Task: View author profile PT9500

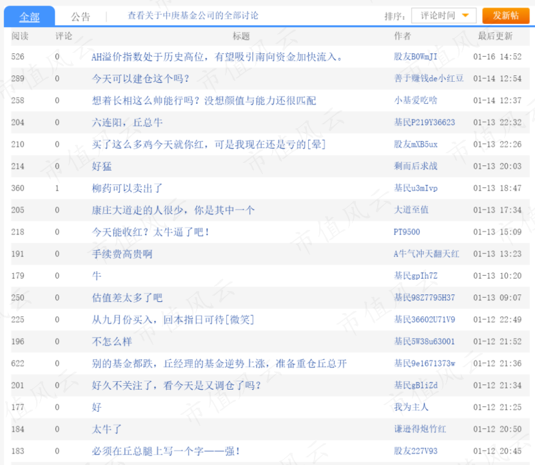Action: (407, 232)
